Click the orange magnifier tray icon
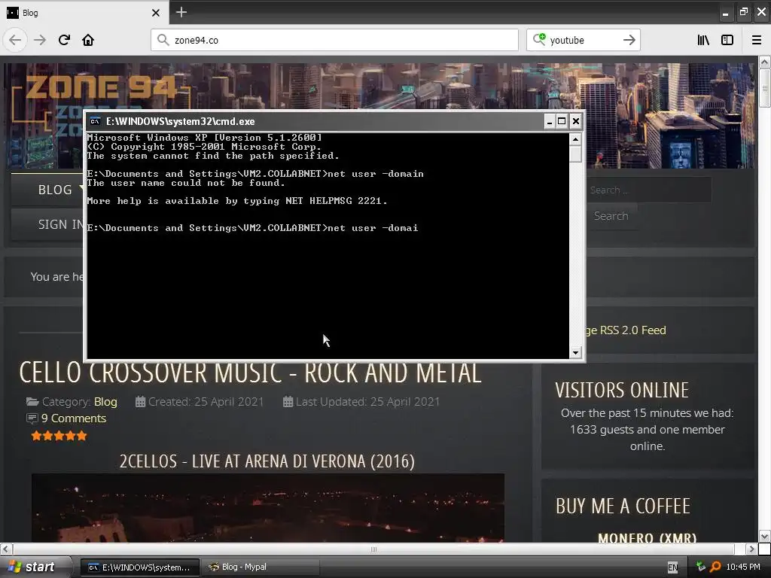 click(x=715, y=567)
